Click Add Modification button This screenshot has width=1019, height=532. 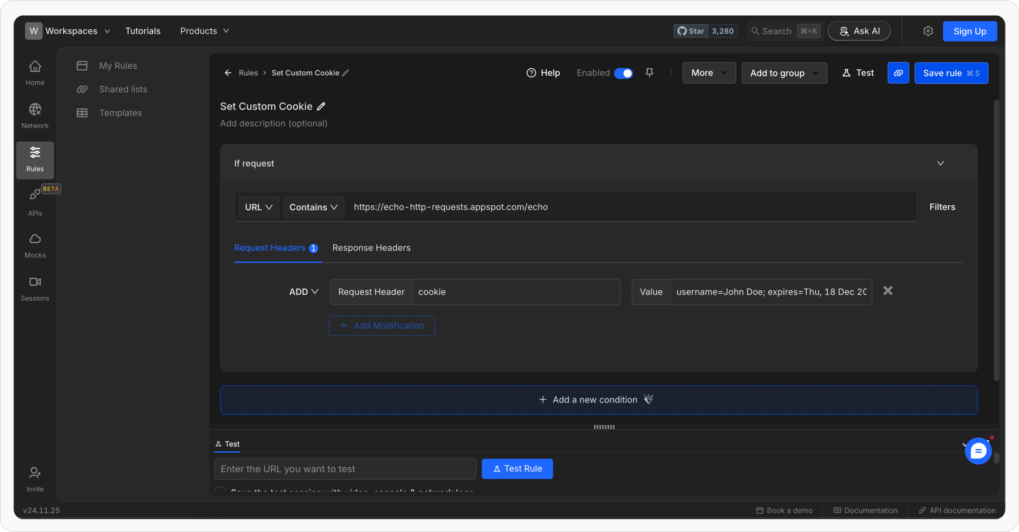coord(382,326)
